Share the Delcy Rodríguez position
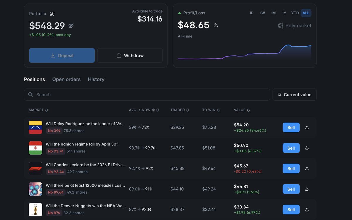Viewport: 352px width, 220px height. coord(307,127)
